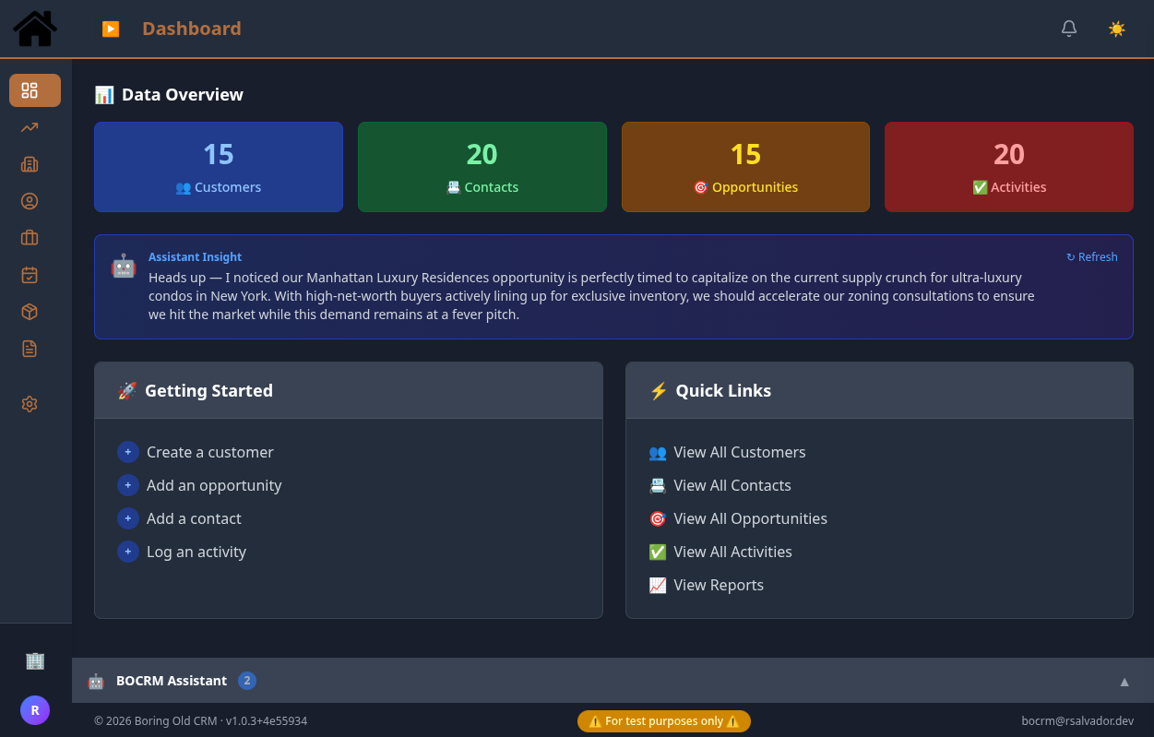The image size is (1154, 737).
Task: Select View Reports from Quick Links
Action: [x=719, y=585]
